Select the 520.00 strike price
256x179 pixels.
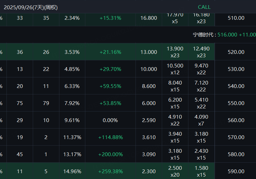click(236, 52)
